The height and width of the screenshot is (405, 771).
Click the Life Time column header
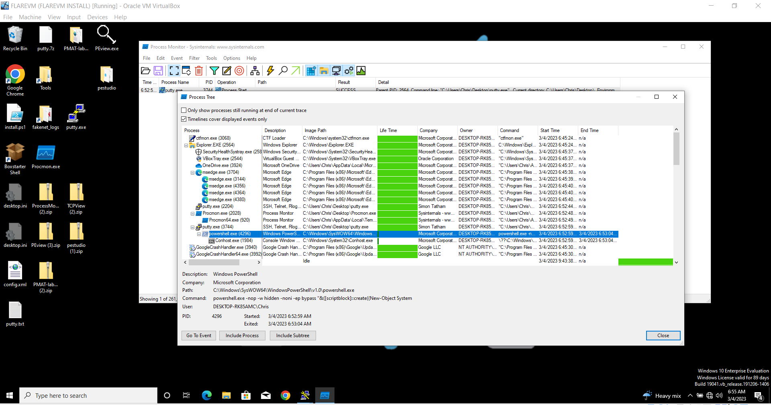pyautogui.click(x=397, y=130)
